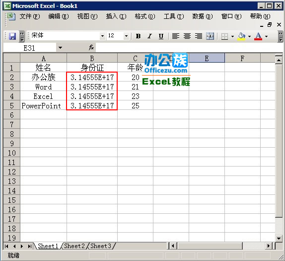Select row 10 header
The height and width of the screenshot is (261, 285).
point(12,153)
